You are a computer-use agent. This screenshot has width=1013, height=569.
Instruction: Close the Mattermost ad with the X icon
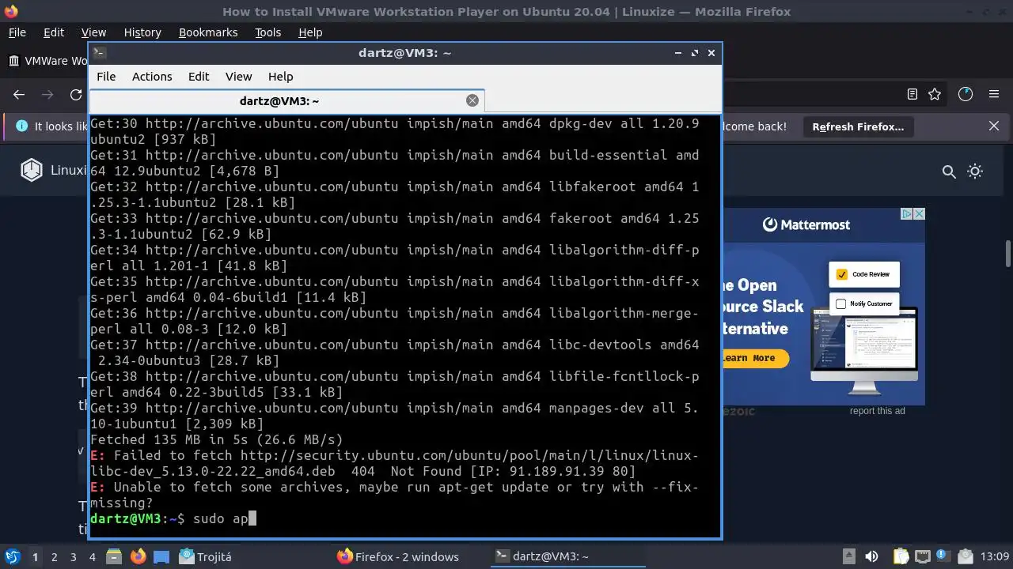[x=919, y=213]
